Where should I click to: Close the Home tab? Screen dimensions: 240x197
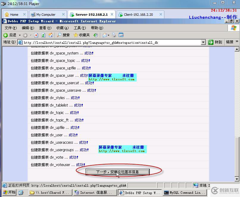coord(24,14)
